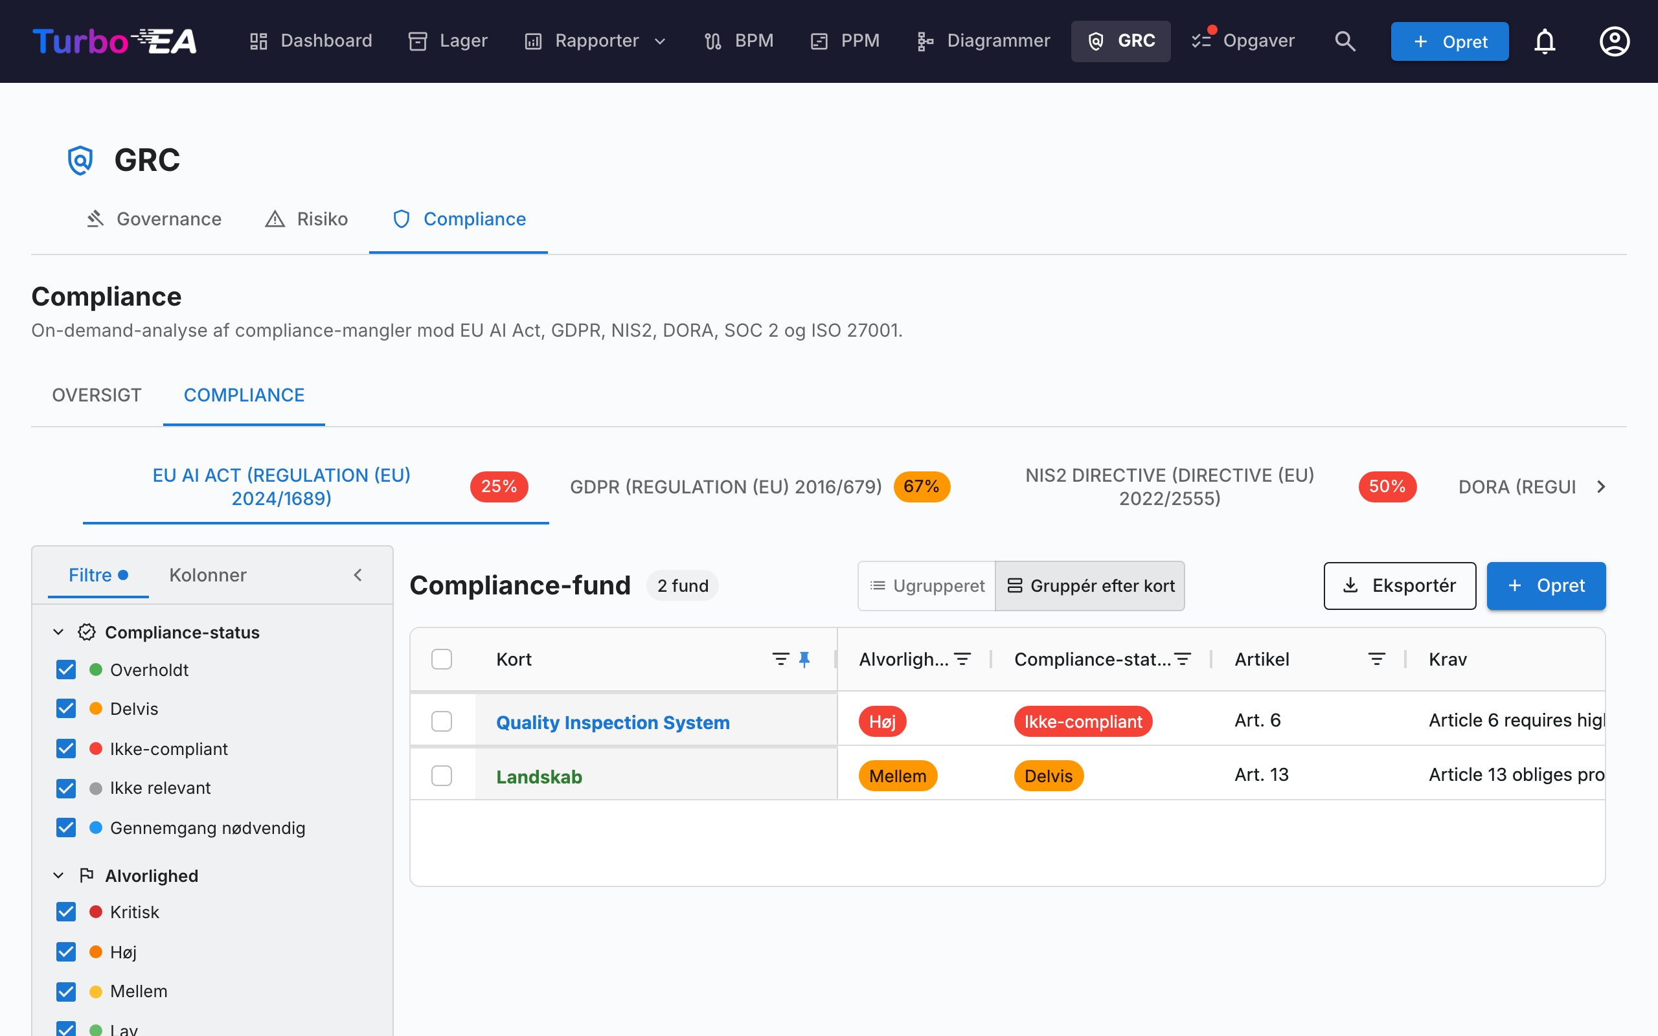This screenshot has width=1658, height=1036.
Task: Click the GRC shield icon beside page title
Action: (x=80, y=161)
